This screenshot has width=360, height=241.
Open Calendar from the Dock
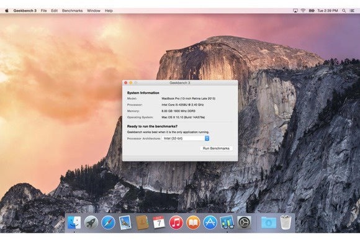[159, 222]
